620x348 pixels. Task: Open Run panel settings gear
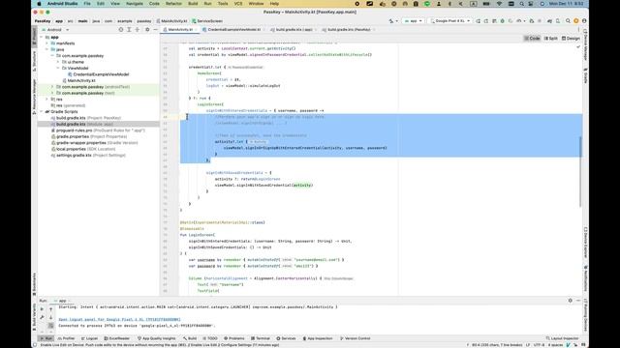point(571,301)
